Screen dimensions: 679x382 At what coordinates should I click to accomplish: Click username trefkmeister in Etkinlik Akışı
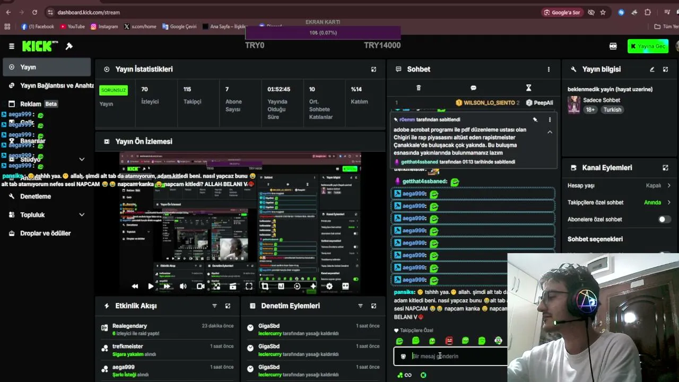click(128, 346)
